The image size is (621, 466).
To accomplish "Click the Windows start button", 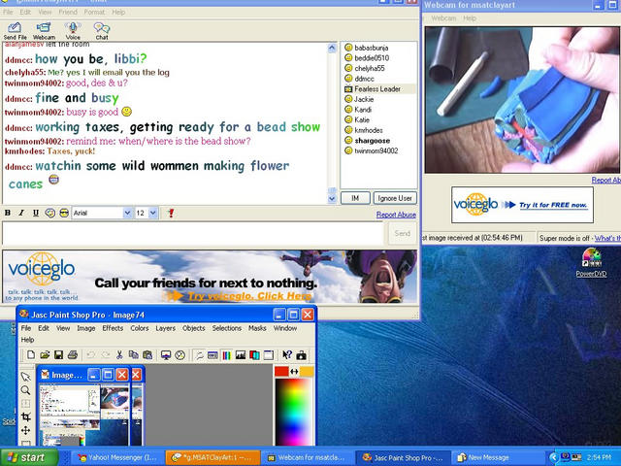I will pos(28,457).
